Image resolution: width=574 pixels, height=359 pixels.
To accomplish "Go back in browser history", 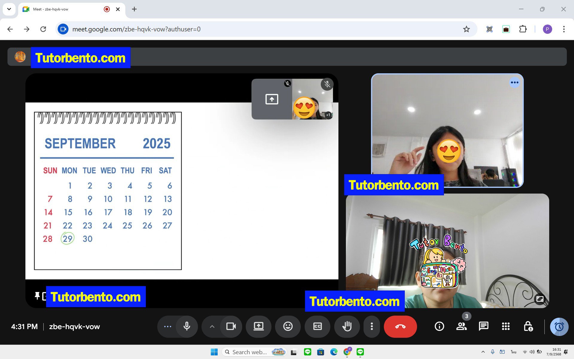I will [x=10, y=29].
